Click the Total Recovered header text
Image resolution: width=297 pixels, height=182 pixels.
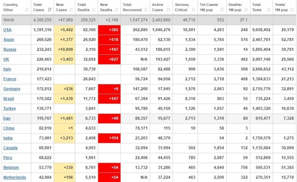(x=132, y=7)
